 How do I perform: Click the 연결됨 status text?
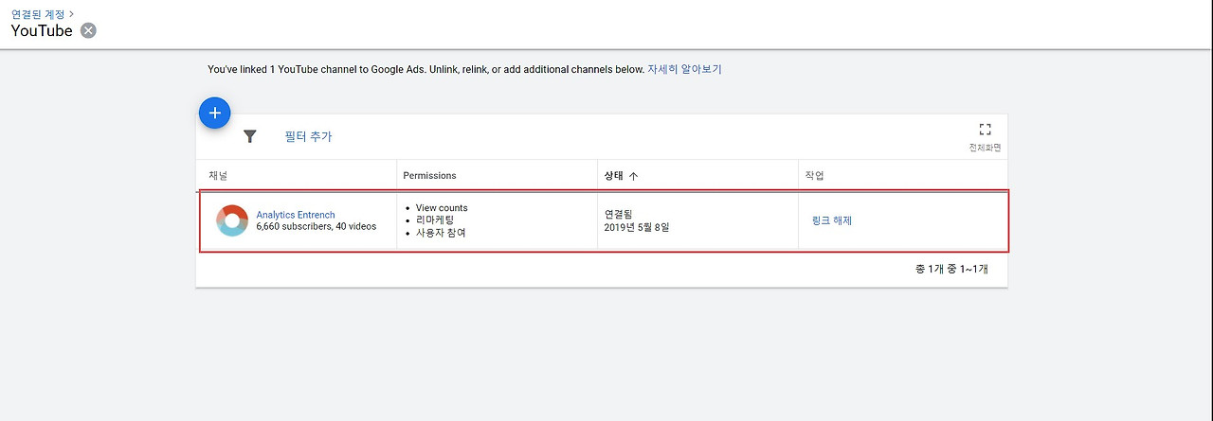(620, 215)
